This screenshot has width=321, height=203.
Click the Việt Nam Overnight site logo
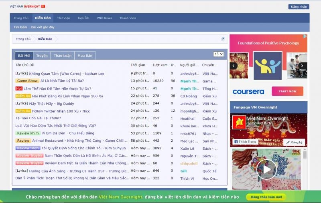[x=27, y=6]
